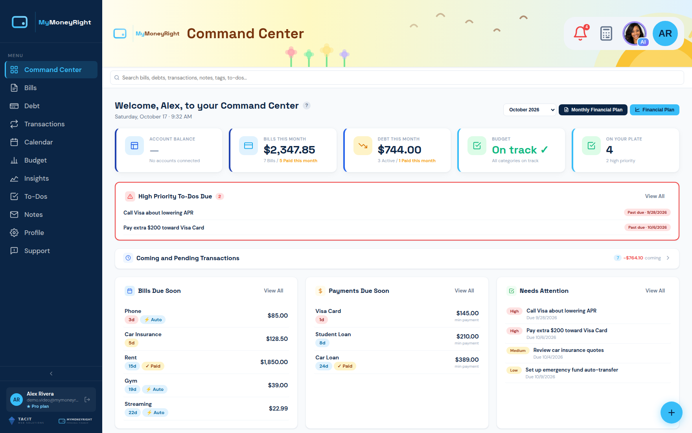Open the Student Loan payment row
This screenshot has width=692, height=433.
(x=397, y=339)
